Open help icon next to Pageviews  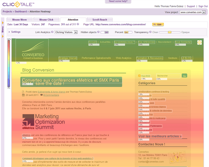point(78,24)
